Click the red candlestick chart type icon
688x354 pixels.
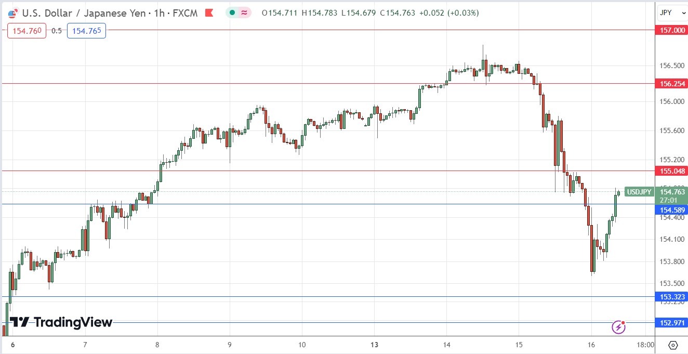[x=209, y=13]
